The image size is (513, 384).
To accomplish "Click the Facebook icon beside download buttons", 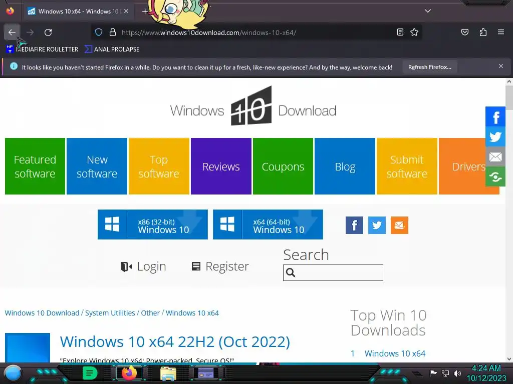I will click(354, 225).
